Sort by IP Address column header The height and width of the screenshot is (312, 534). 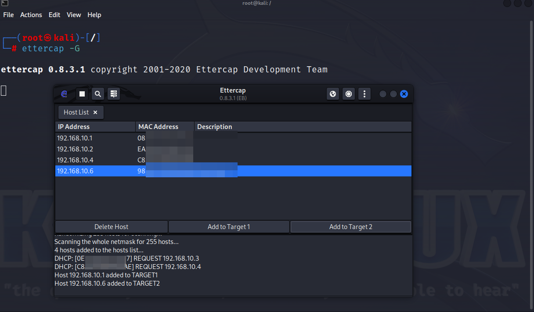[x=95, y=127]
